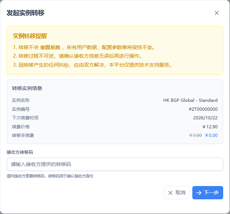Screen dimensions: 230x214
Task: Click the renewal price ¥12.90
Action: 210,127
